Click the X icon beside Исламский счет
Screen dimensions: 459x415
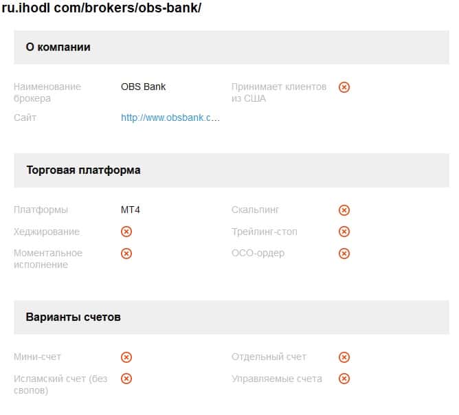126,379
